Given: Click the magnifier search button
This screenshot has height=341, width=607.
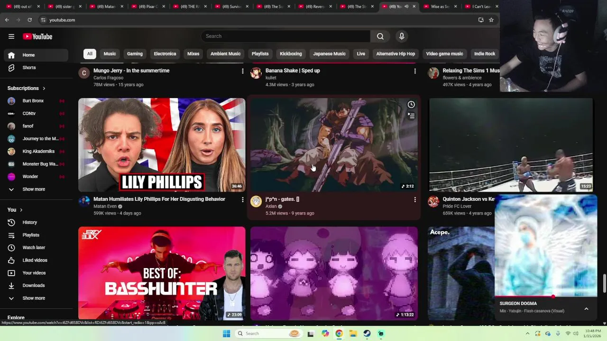Looking at the screenshot, I should (x=380, y=36).
